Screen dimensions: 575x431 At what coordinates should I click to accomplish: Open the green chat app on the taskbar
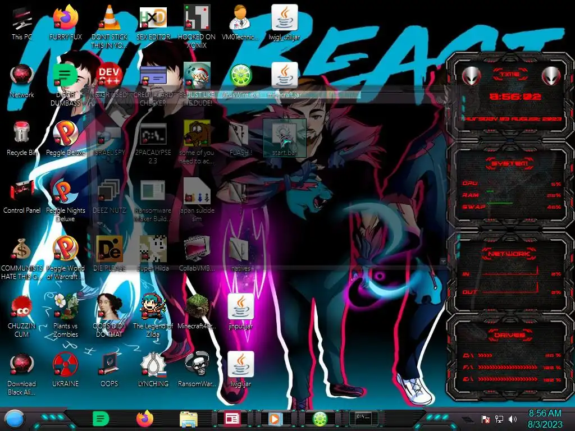(x=101, y=419)
